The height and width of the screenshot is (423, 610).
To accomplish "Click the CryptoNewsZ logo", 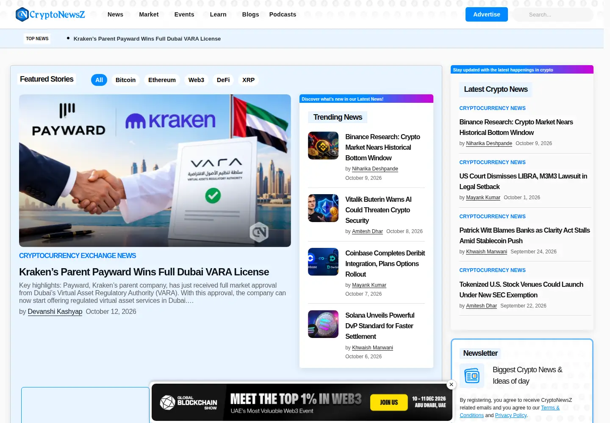I will tap(50, 14).
